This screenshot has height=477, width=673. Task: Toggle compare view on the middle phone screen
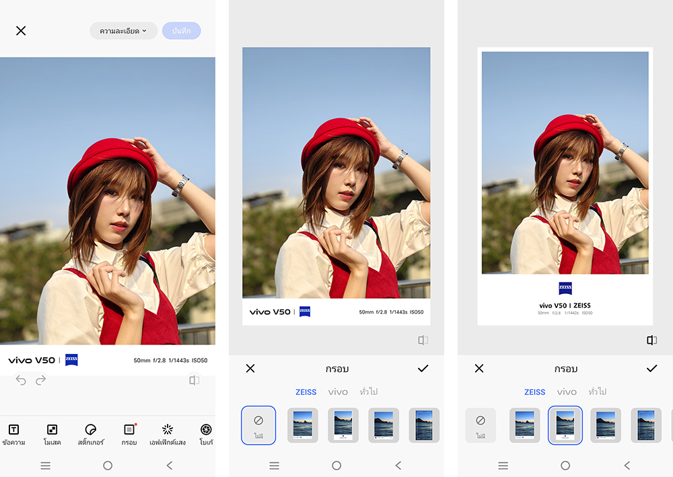tap(423, 340)
